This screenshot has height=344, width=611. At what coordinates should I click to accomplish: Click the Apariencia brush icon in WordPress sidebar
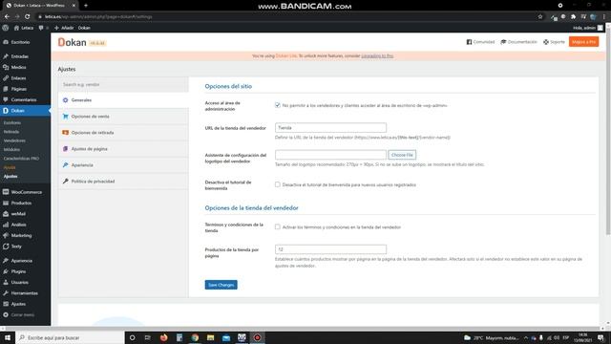coord(6,261)
